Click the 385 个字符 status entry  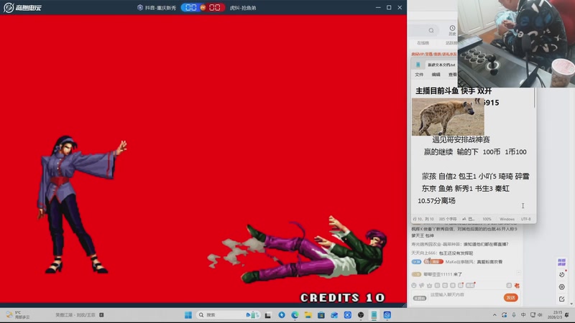447,219
